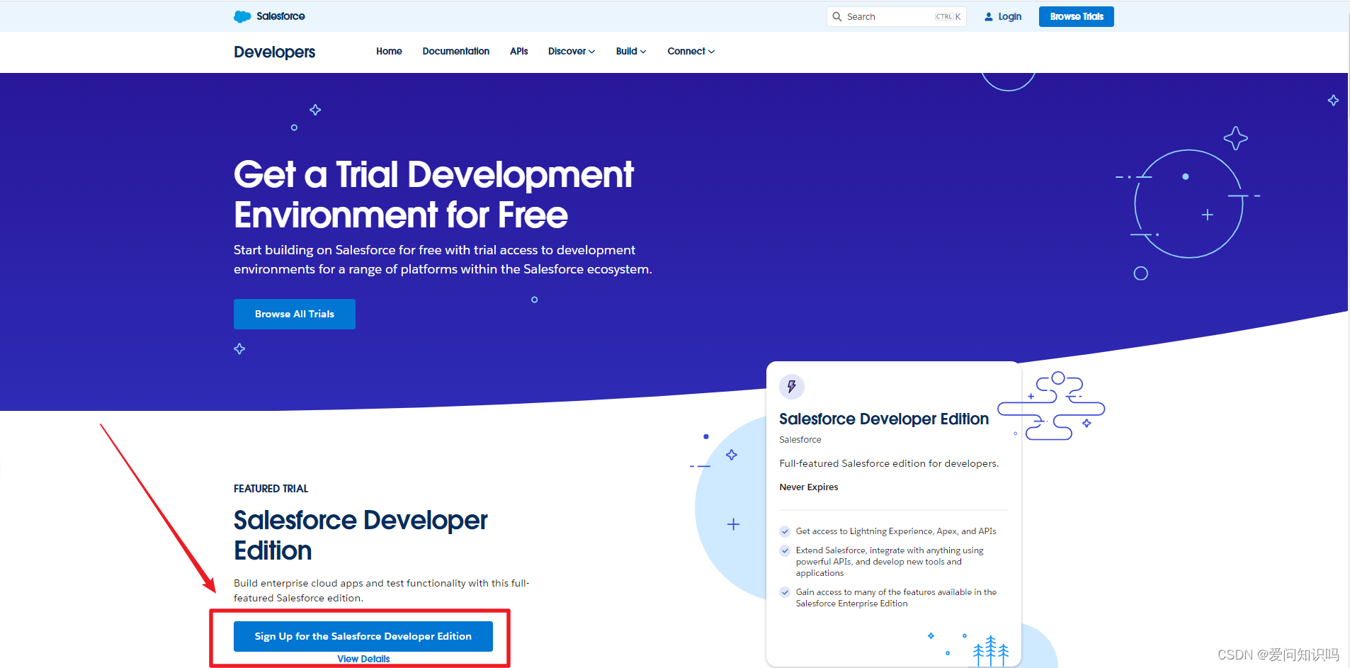Click the lightning bolt icon on the Developer Edition card

(x=792, y=387)
